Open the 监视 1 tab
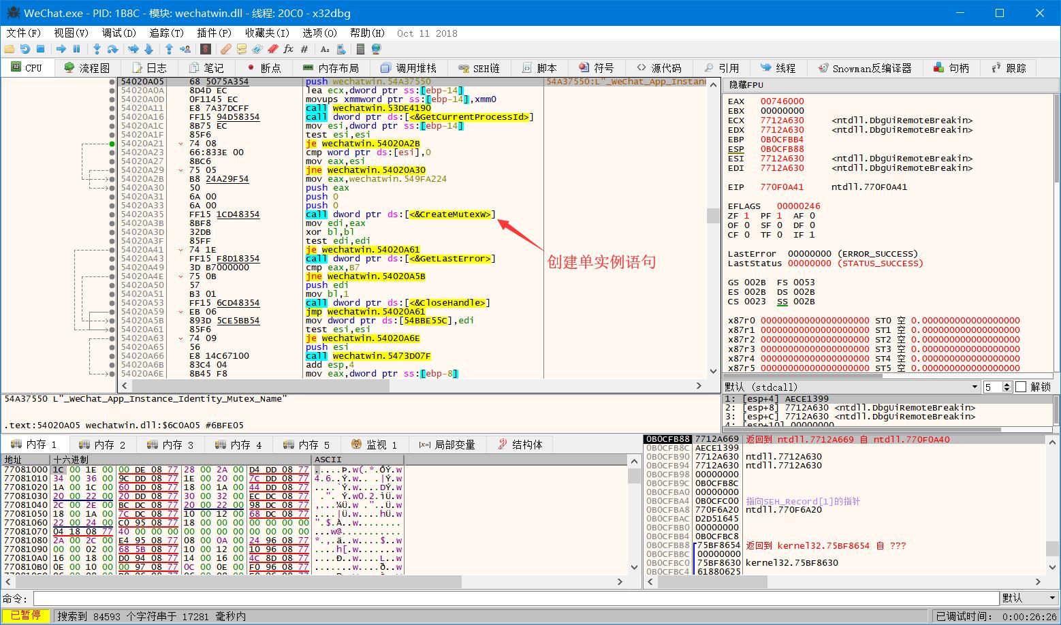Screen dimensions: 1061x625 375,445
